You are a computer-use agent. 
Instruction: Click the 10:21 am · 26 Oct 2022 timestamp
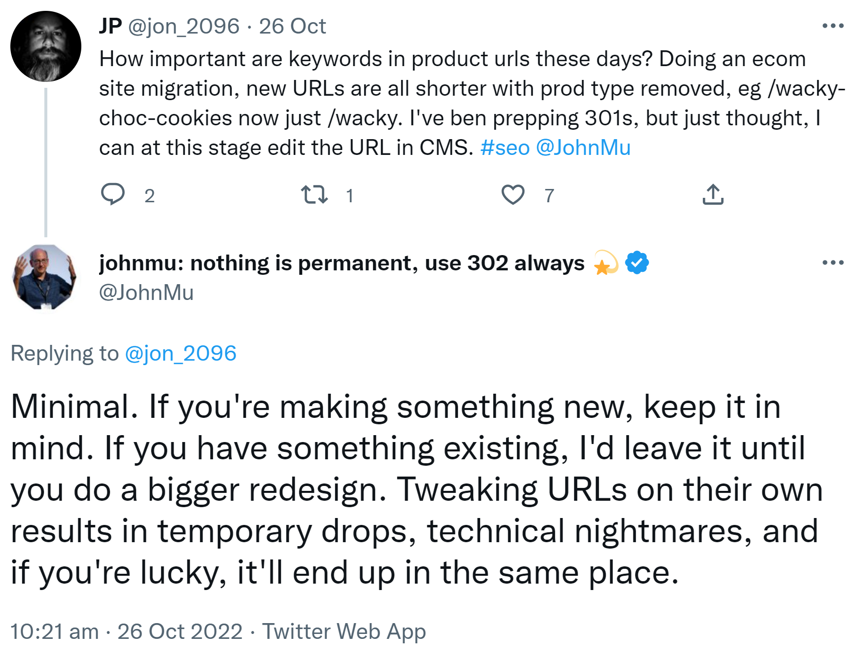point(126,631)
